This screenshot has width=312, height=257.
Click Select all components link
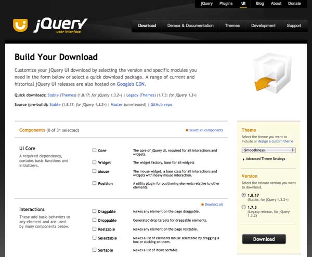[x=206, y=130]
